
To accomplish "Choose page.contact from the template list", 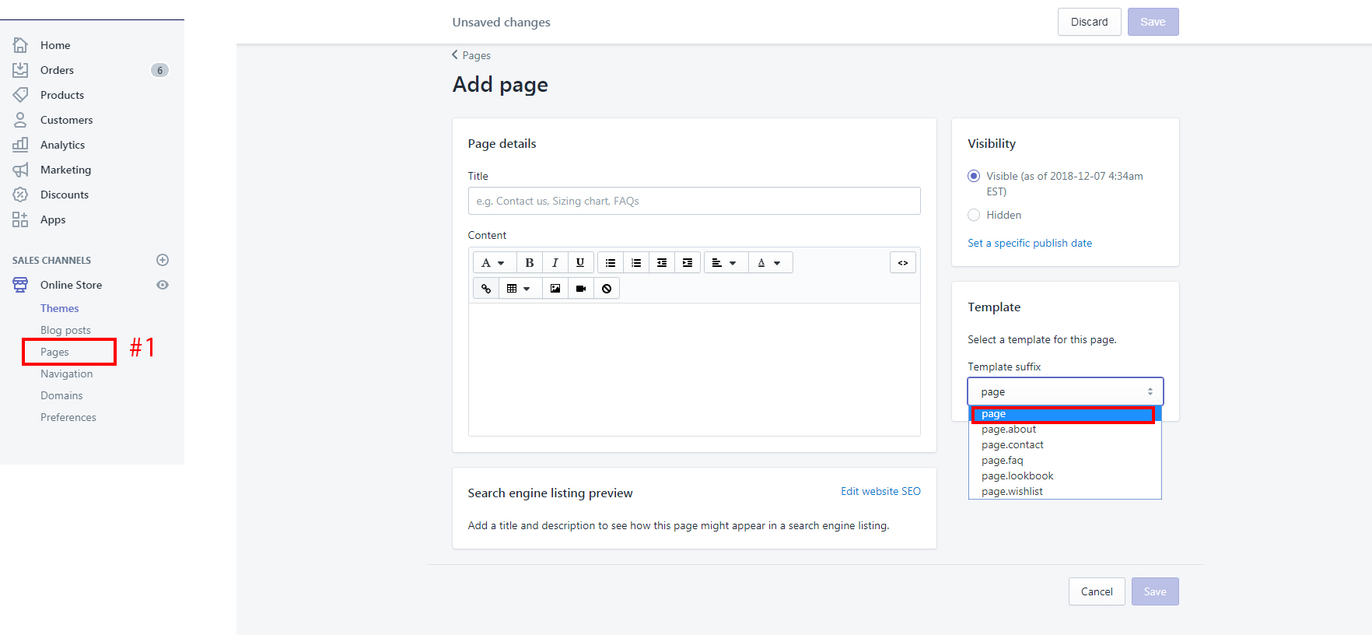I will point(1012,445).
